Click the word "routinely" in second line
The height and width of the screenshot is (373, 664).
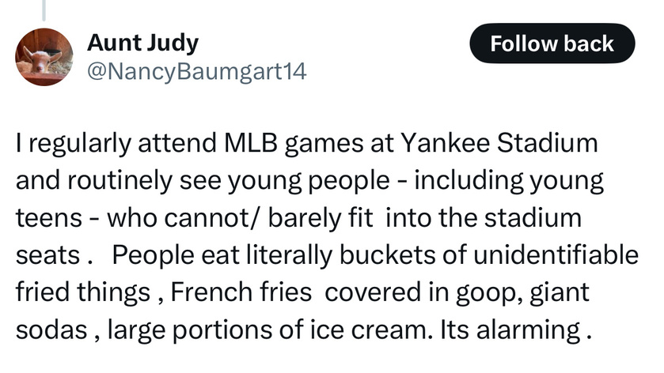pyautogui.click(x=120, y=181)
